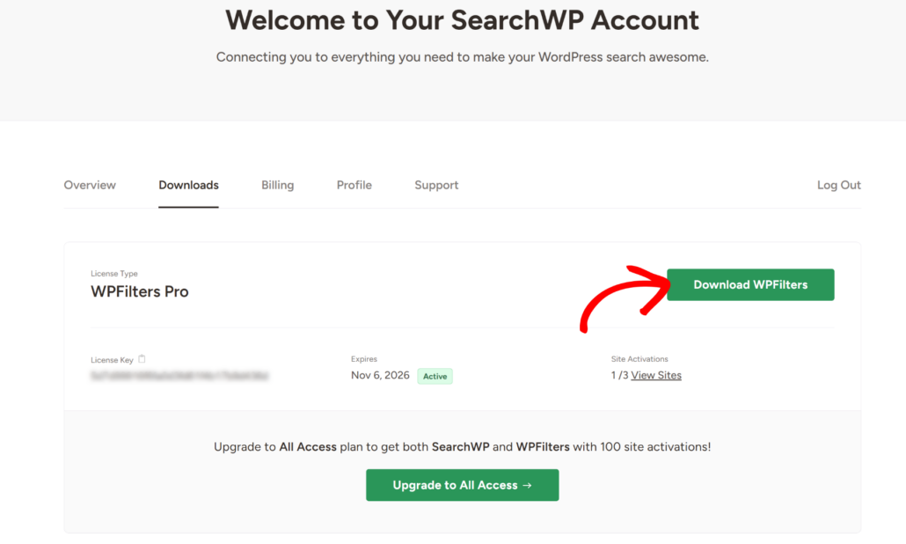Click the Site Activations count
Viewport: 906px width, 544px height.
click(x=618, y=375)
